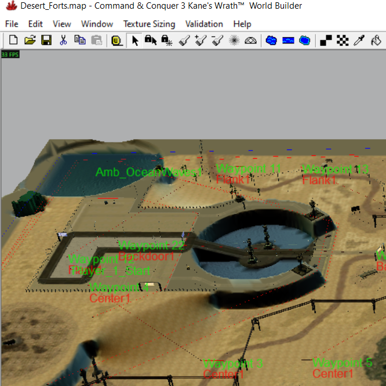Click the Center1 label under Waypoint 4
This screenshot has width=386, height=386.
click(x=110, y=298)
